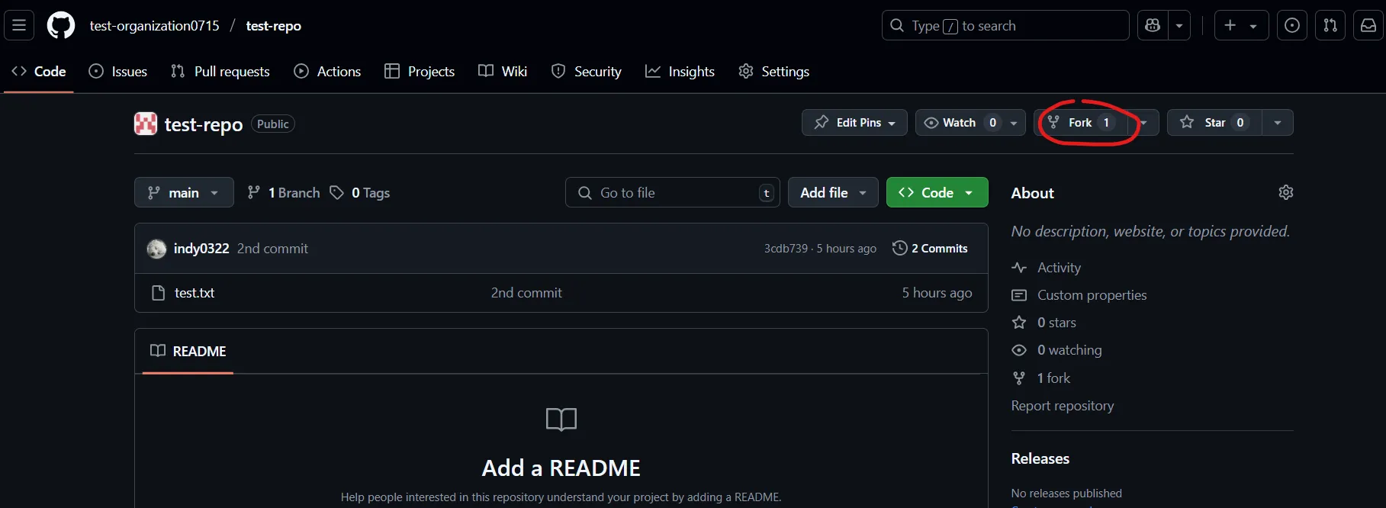This screenshot has width=1386, height=508.
Task: Click the '5 hours ago' timestamp in test.txt row
Action: (x=937, y=293)
